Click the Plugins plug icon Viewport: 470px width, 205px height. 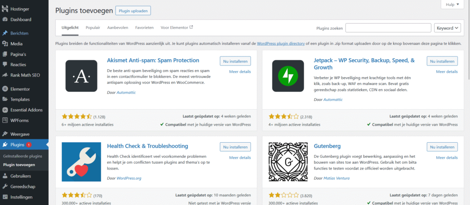[x=5, y=145]
